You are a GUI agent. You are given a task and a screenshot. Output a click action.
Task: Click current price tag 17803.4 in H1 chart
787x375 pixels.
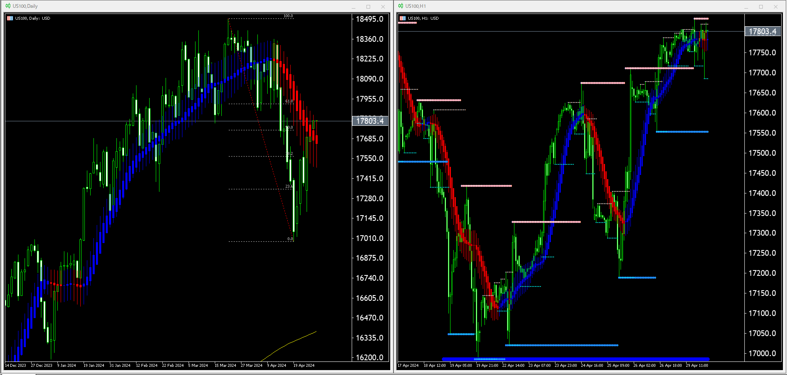763,32
